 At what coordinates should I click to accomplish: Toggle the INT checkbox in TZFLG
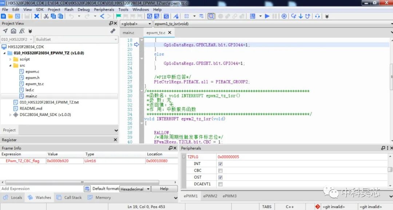coord(220,164)
